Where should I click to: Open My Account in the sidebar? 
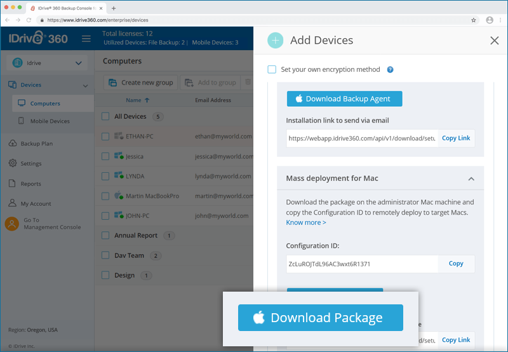[36, 203]
